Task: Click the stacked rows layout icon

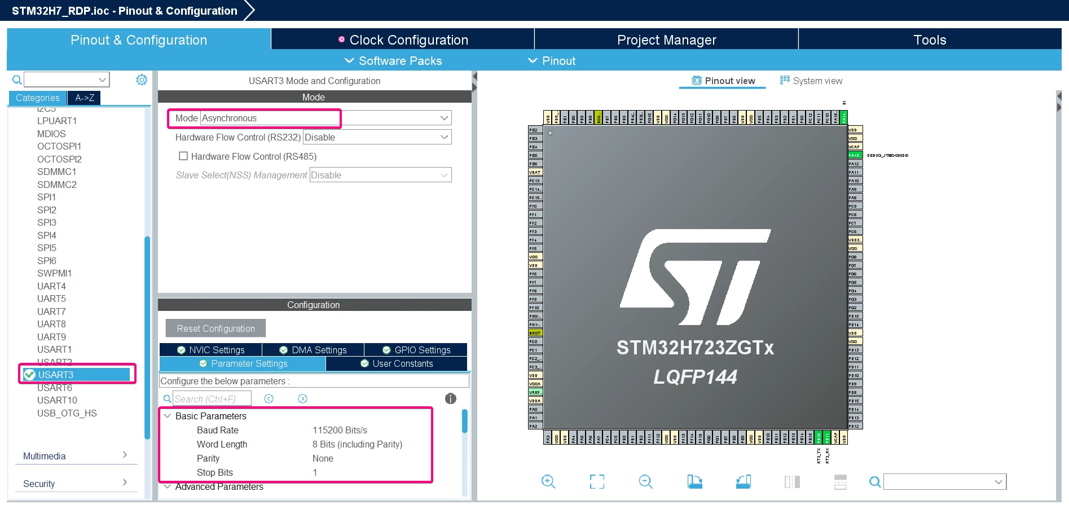Action: (841, 481)
